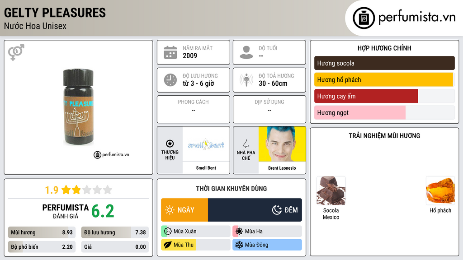Click the Brent Leonesio name link
The width and height of the screenshot is (463, 260).
282,168
